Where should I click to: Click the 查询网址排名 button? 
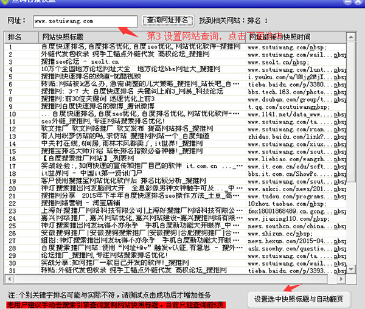point(168,21)
